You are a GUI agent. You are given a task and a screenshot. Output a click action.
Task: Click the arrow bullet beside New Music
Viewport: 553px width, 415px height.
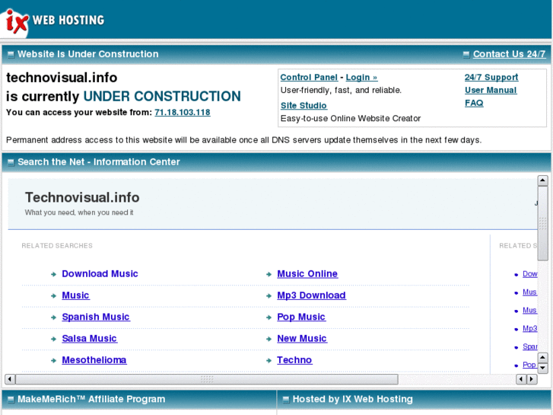pos(269,339)
